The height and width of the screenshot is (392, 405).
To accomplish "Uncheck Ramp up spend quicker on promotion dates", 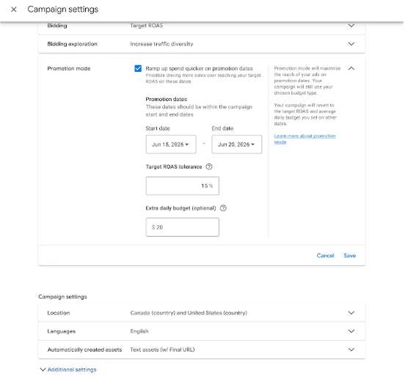I will point(138,68).
